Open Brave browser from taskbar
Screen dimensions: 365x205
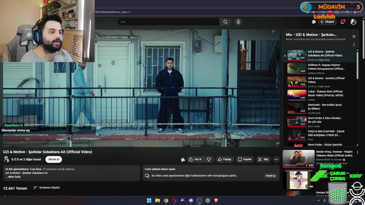tap(216, 200)
